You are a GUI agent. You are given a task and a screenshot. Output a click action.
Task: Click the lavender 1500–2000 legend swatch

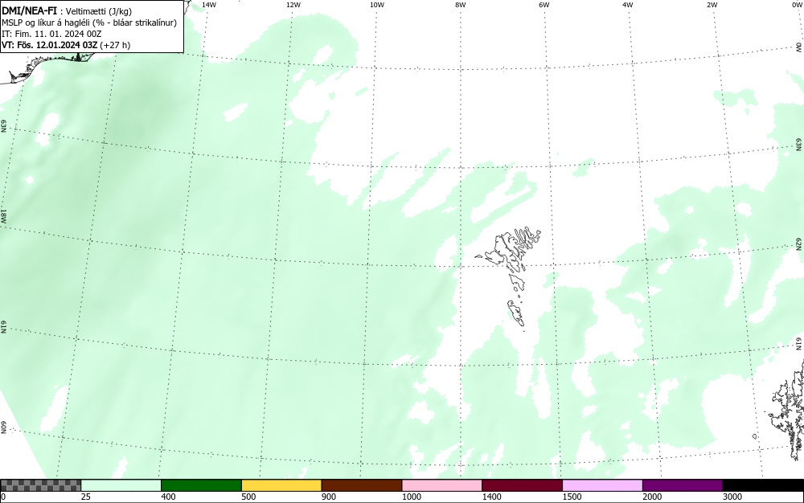[x=602, y=485]
